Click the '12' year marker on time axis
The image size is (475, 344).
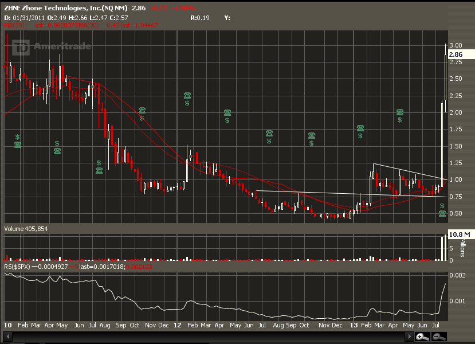[179, 325]
